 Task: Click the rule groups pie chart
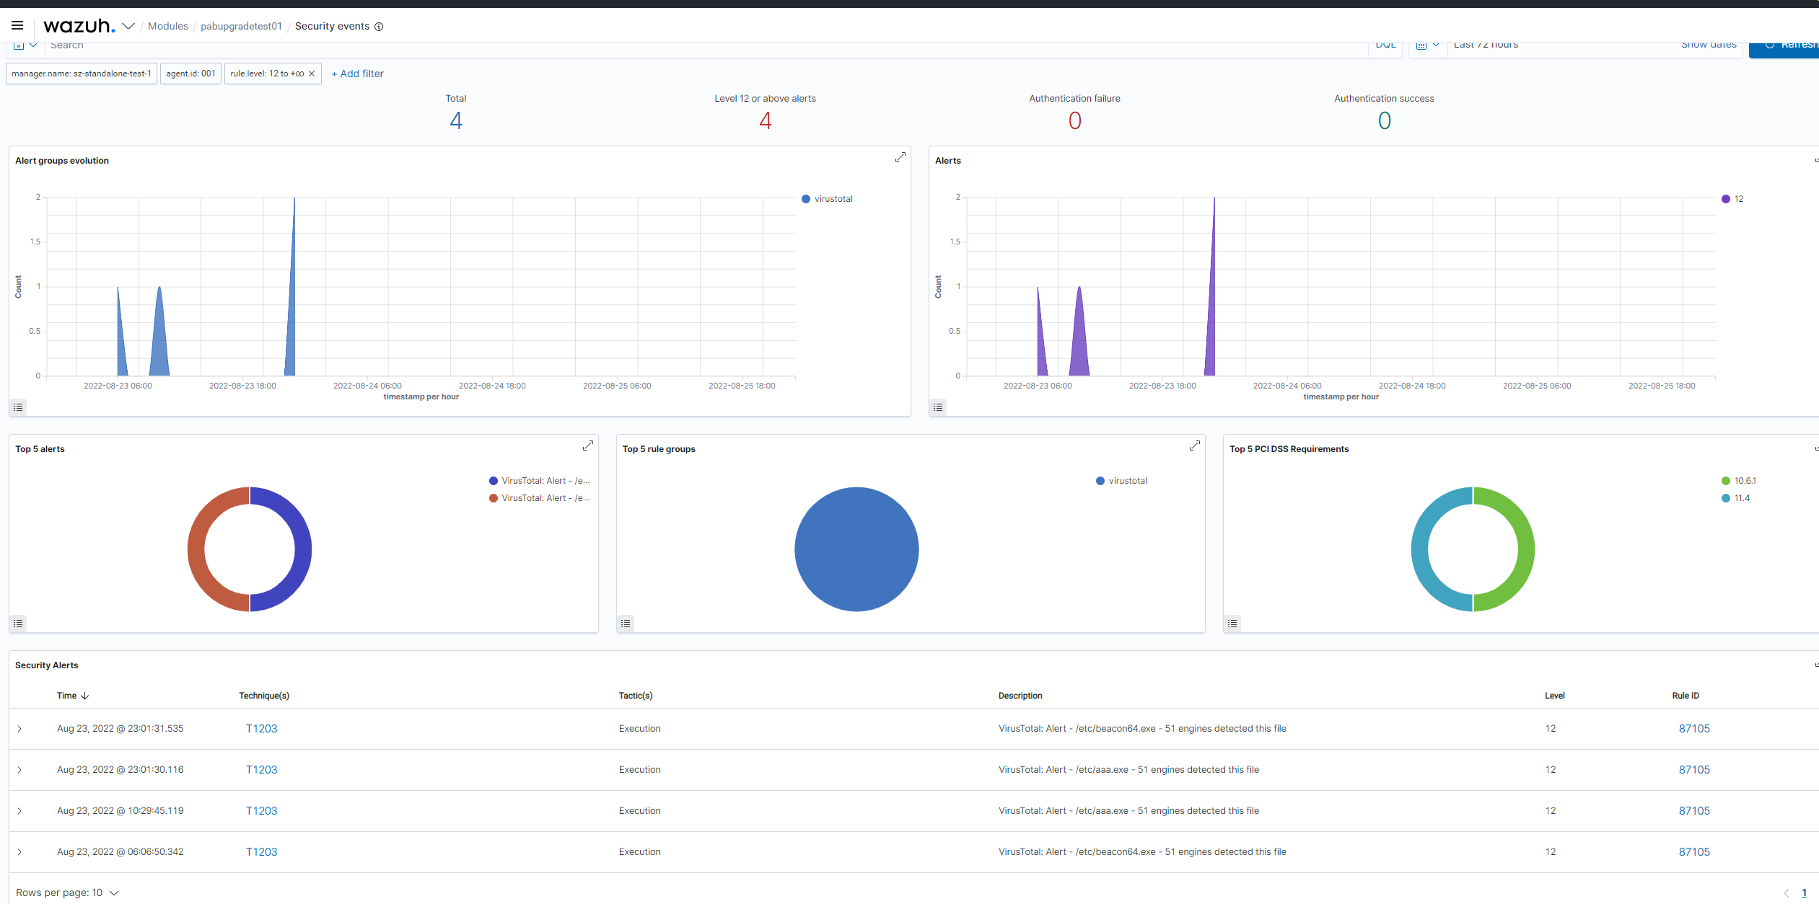pos(856,549)
